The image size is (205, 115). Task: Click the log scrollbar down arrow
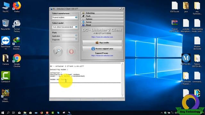(x=123, y=96)
